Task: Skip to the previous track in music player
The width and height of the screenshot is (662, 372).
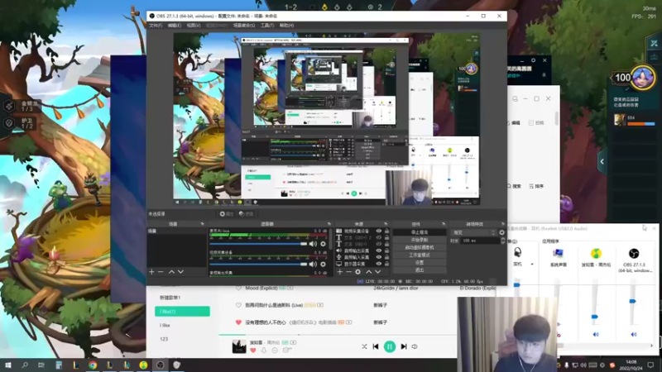Action: pos(376,346)
